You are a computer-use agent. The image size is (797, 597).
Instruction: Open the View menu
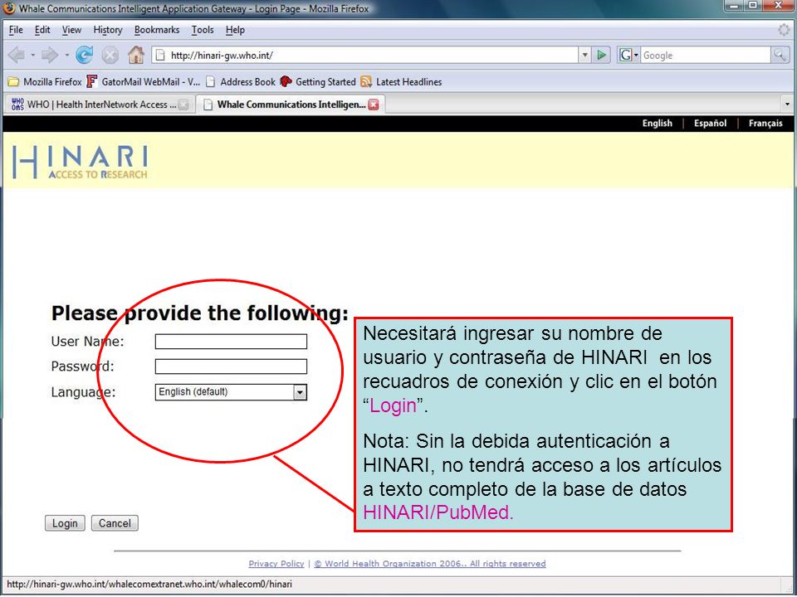point(71,30)
